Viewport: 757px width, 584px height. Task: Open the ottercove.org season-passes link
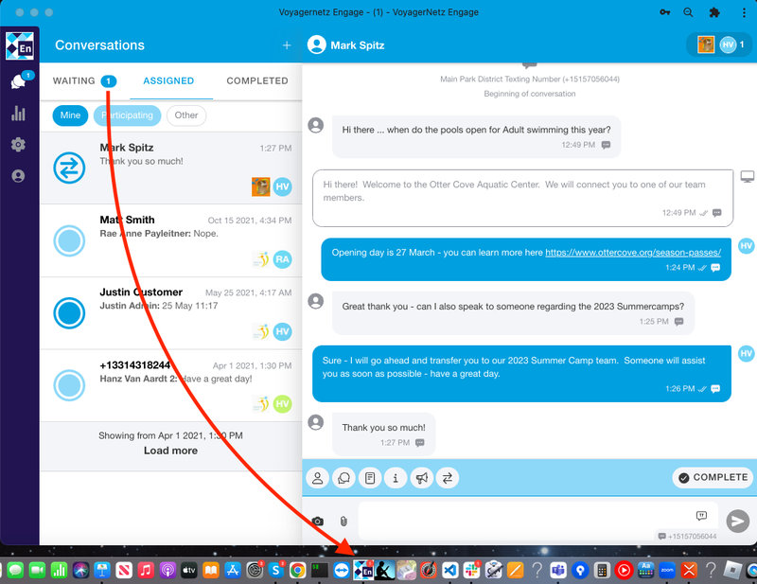(x=633, y=253)
